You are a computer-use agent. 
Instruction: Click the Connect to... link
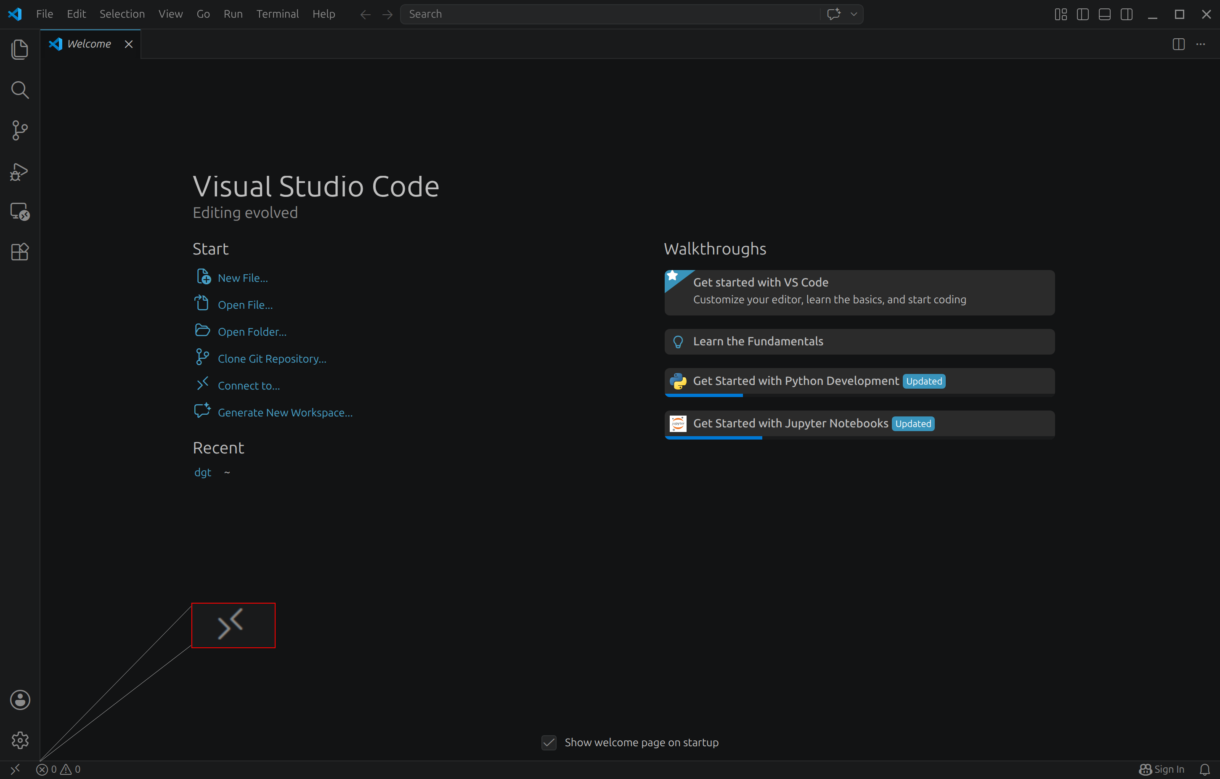249,385
